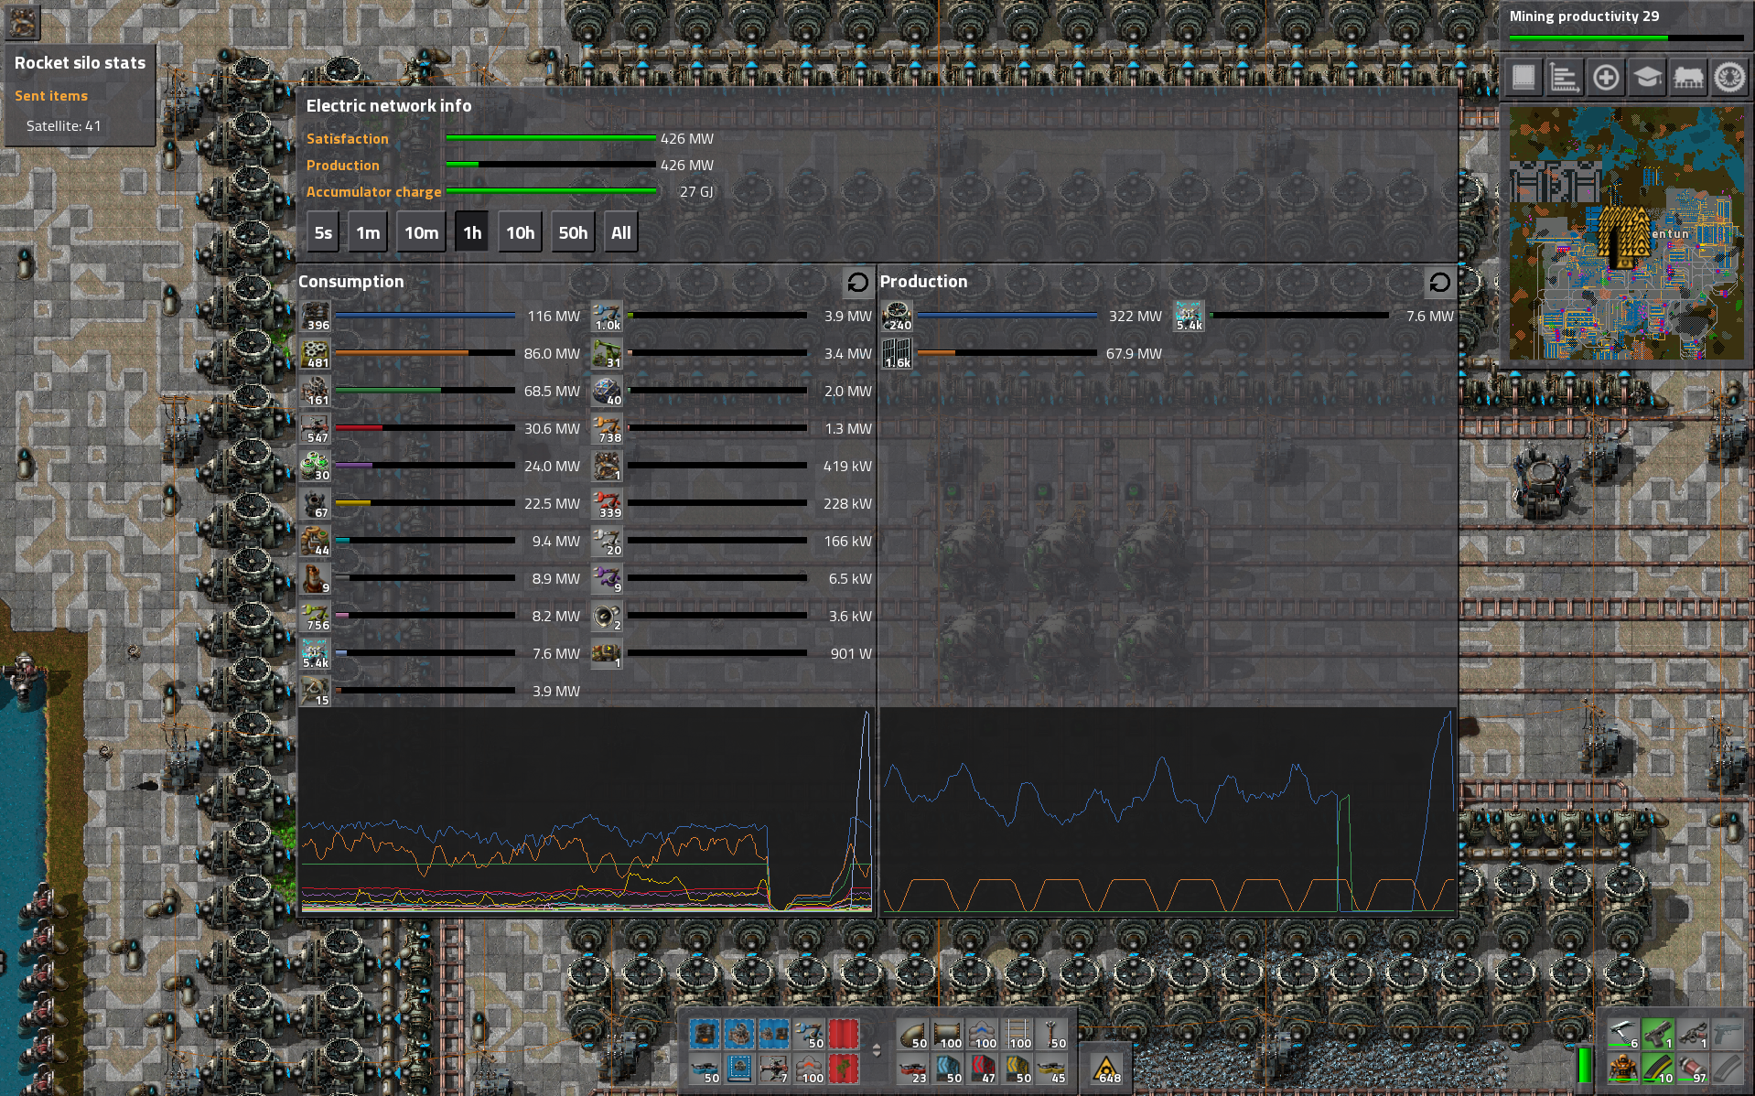Click the '901 W' consumption value
This screenshot has width=1755, height=1096.
(851, 654)
